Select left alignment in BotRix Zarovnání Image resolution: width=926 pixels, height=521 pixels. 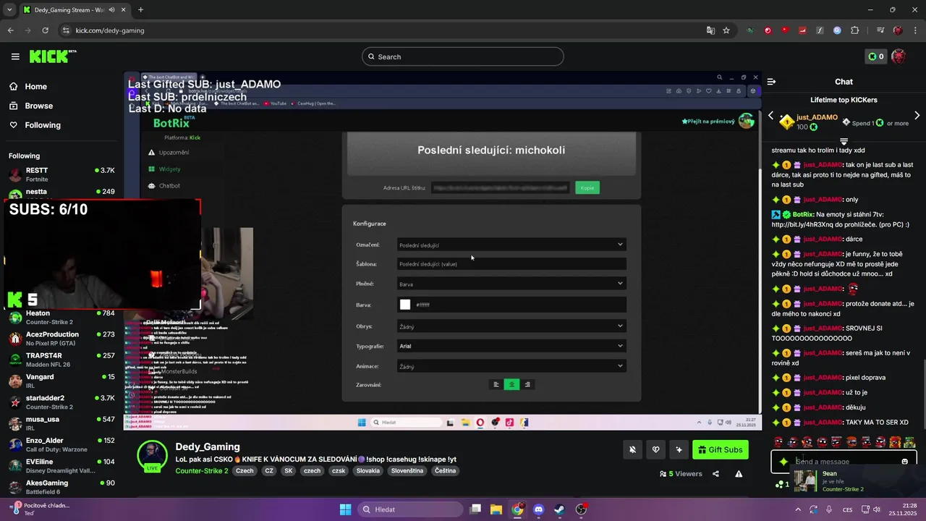[496, 384]
